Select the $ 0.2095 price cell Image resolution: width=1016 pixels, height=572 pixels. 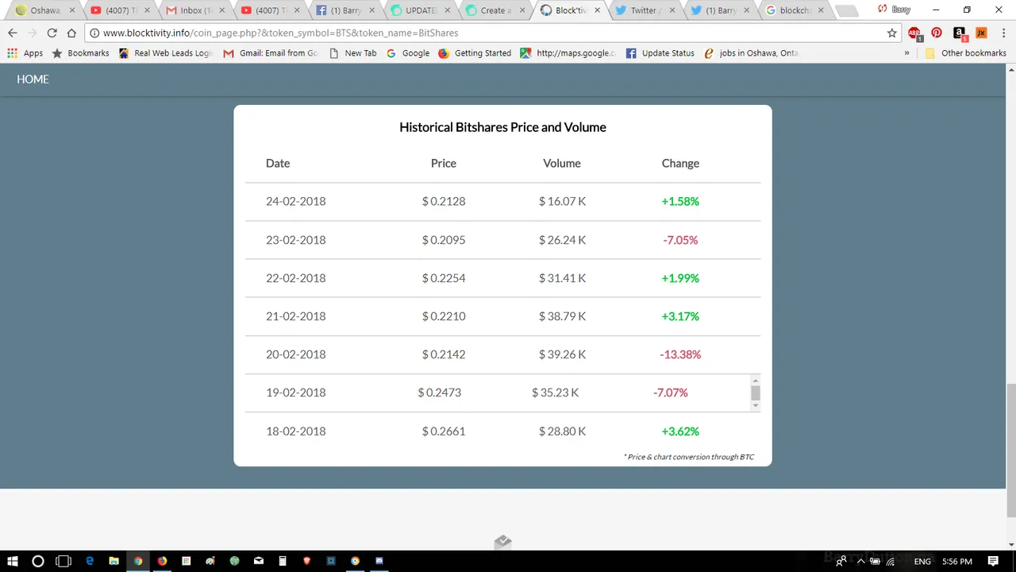(444, 240)
